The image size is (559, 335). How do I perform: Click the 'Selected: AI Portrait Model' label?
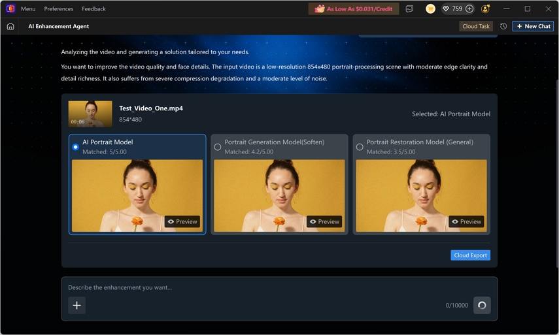pyautogui.click(x=451, y=114)
